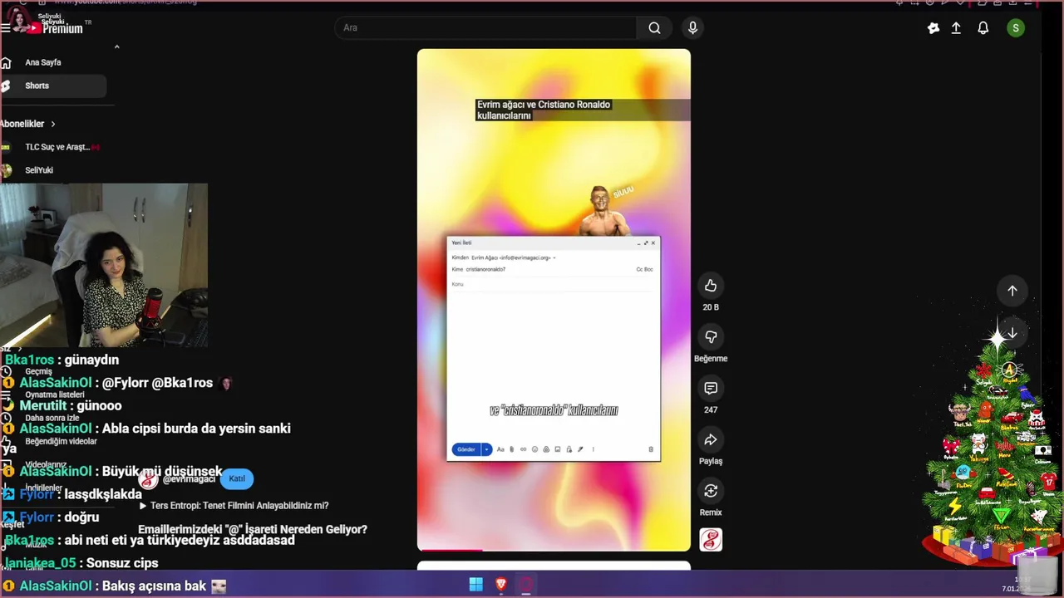Share the Short with Paylaş button
Image resolution: width=1064 pixels, height=598 pixels.
coord(711,440)
